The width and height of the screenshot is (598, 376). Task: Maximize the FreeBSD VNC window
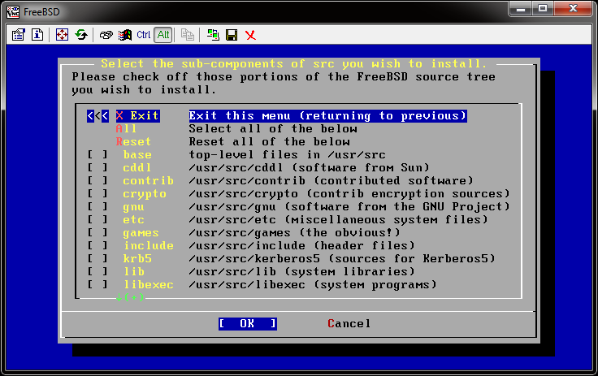543,9
